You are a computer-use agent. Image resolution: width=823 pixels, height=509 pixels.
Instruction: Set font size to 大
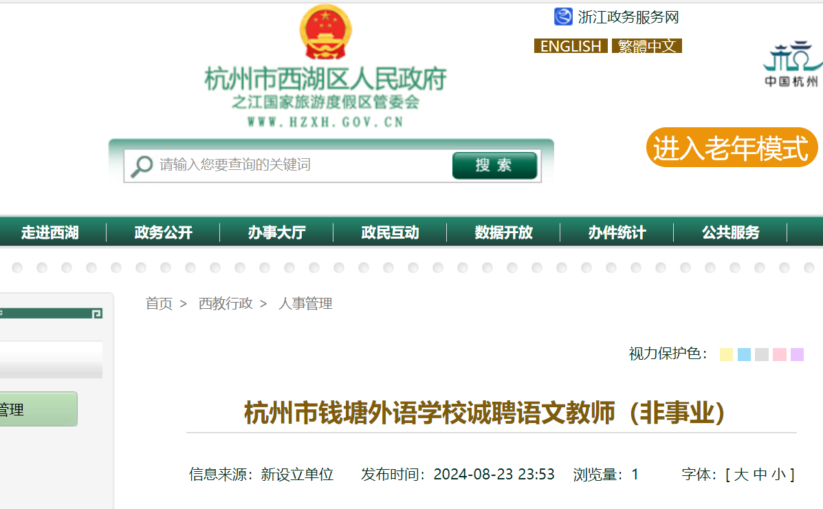pyautogui.click(x=740, y=475)
